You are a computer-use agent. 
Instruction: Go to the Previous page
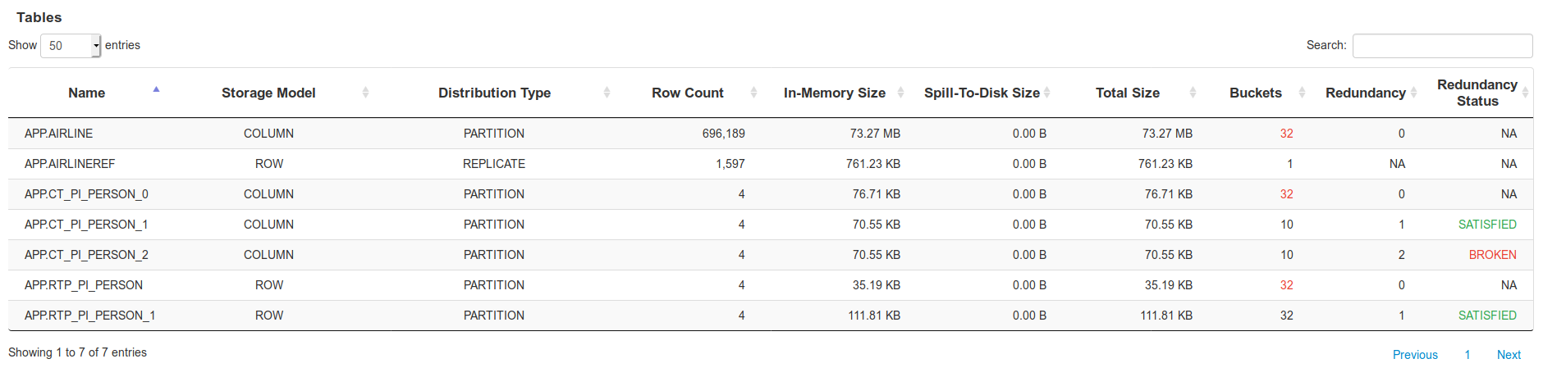pyautogui.click(x=1415, y=355)
